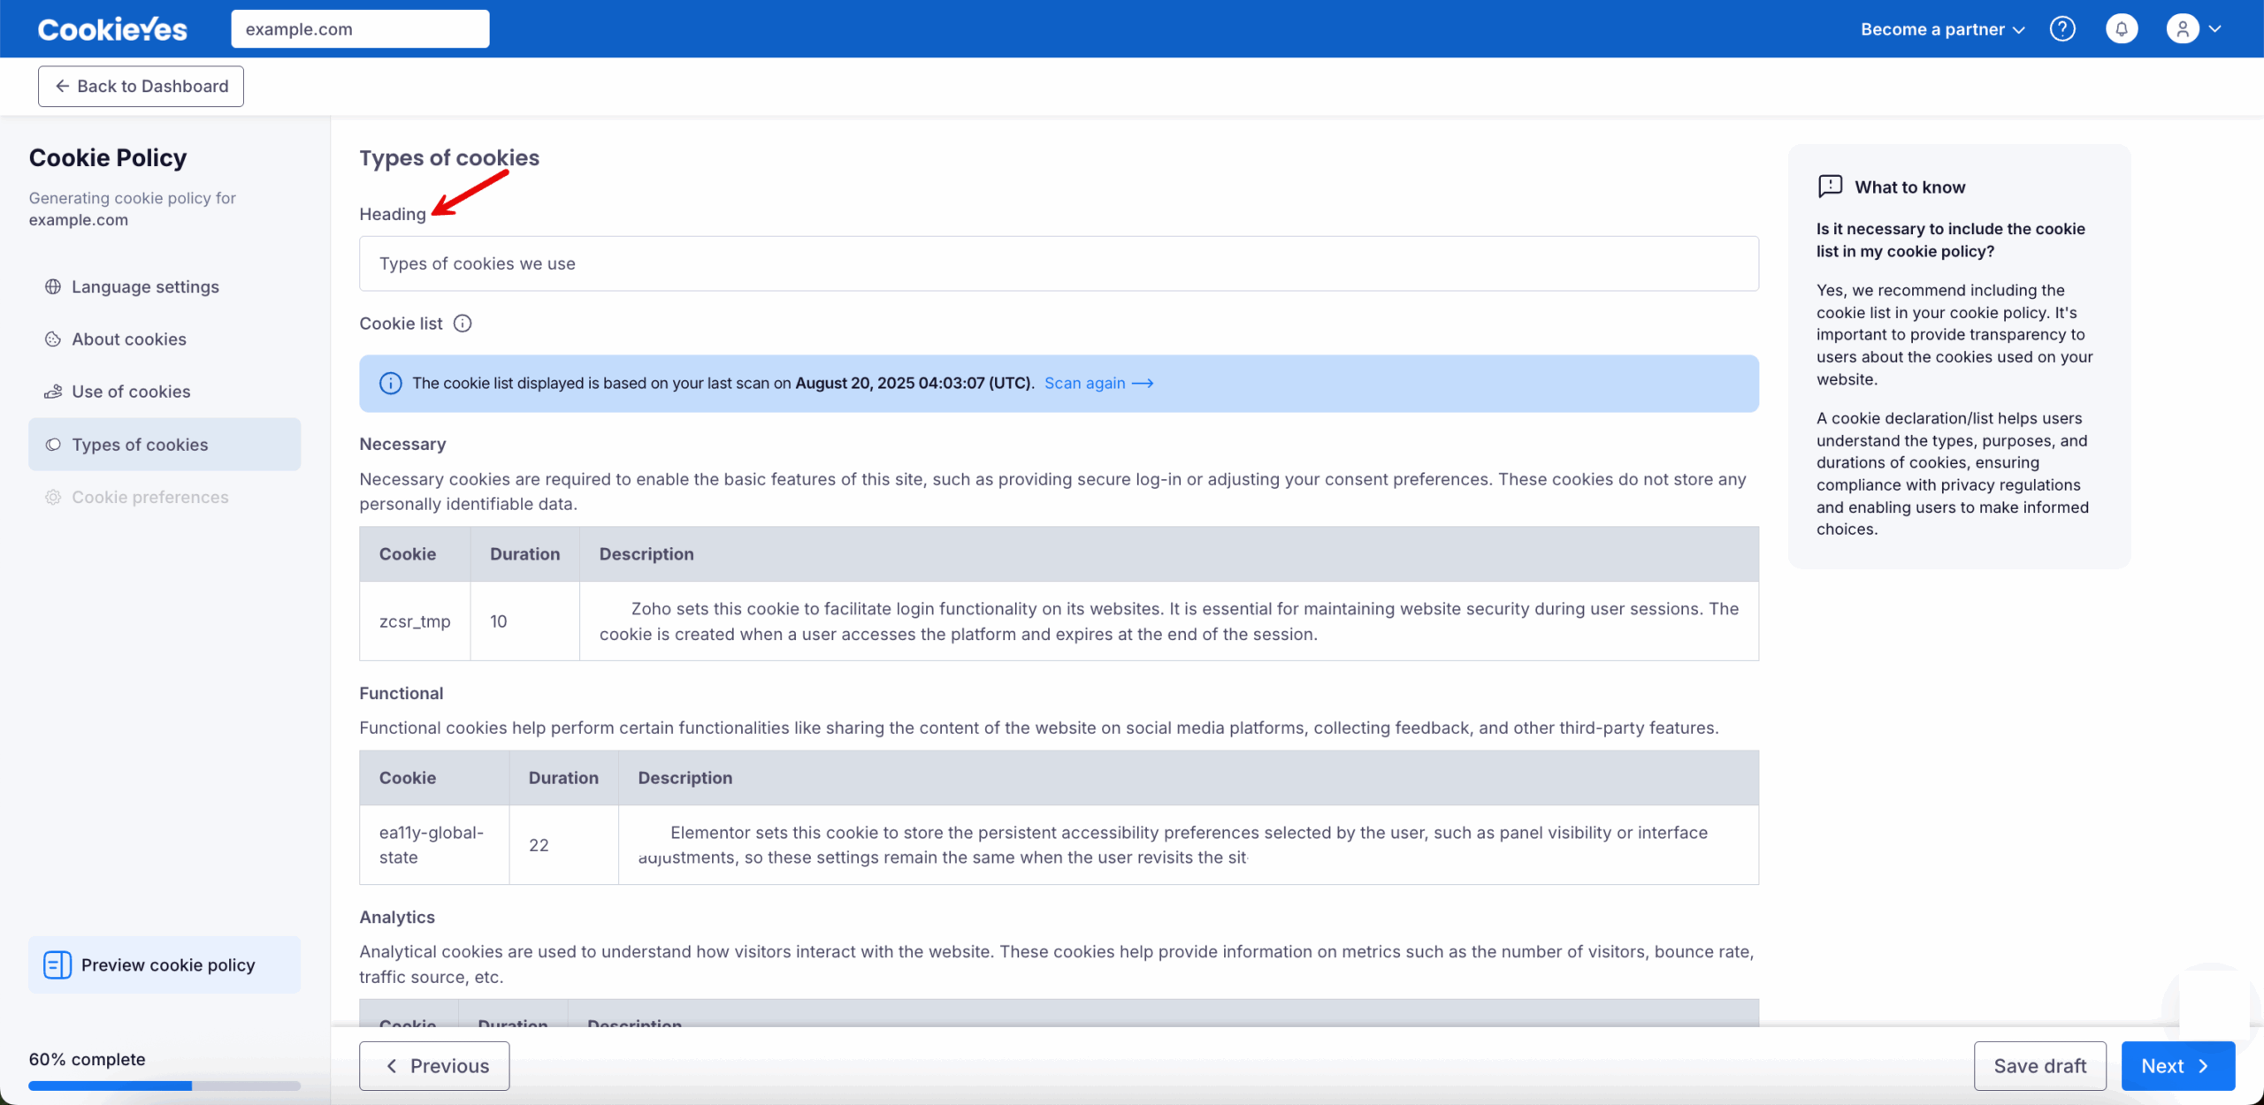
Task: Click the Preview cookie policy icon
Action: click(57, 964)
